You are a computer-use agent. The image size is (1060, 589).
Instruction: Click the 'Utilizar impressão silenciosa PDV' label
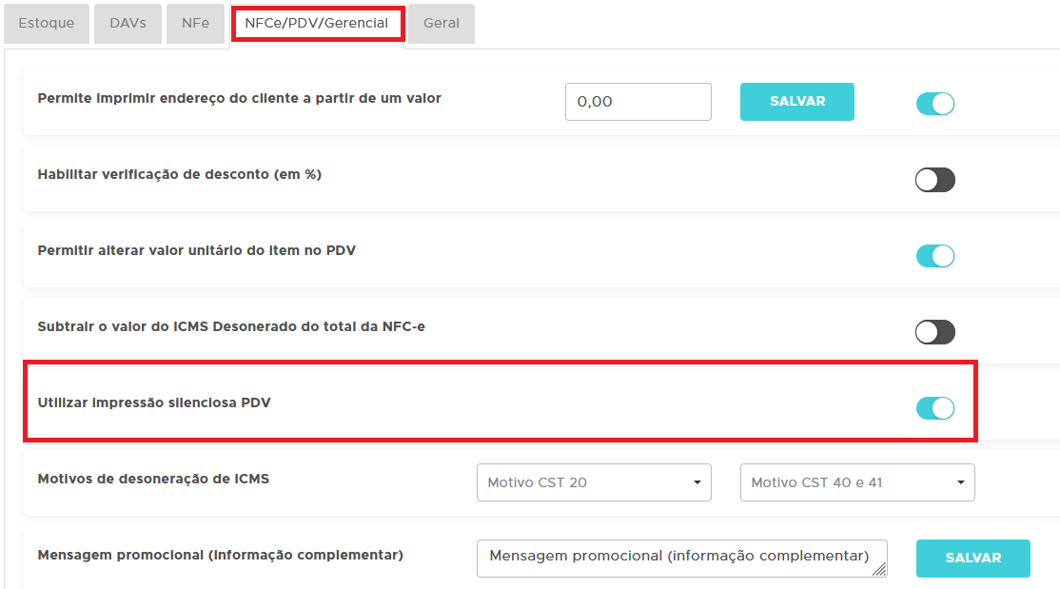(x=154, y=402)
